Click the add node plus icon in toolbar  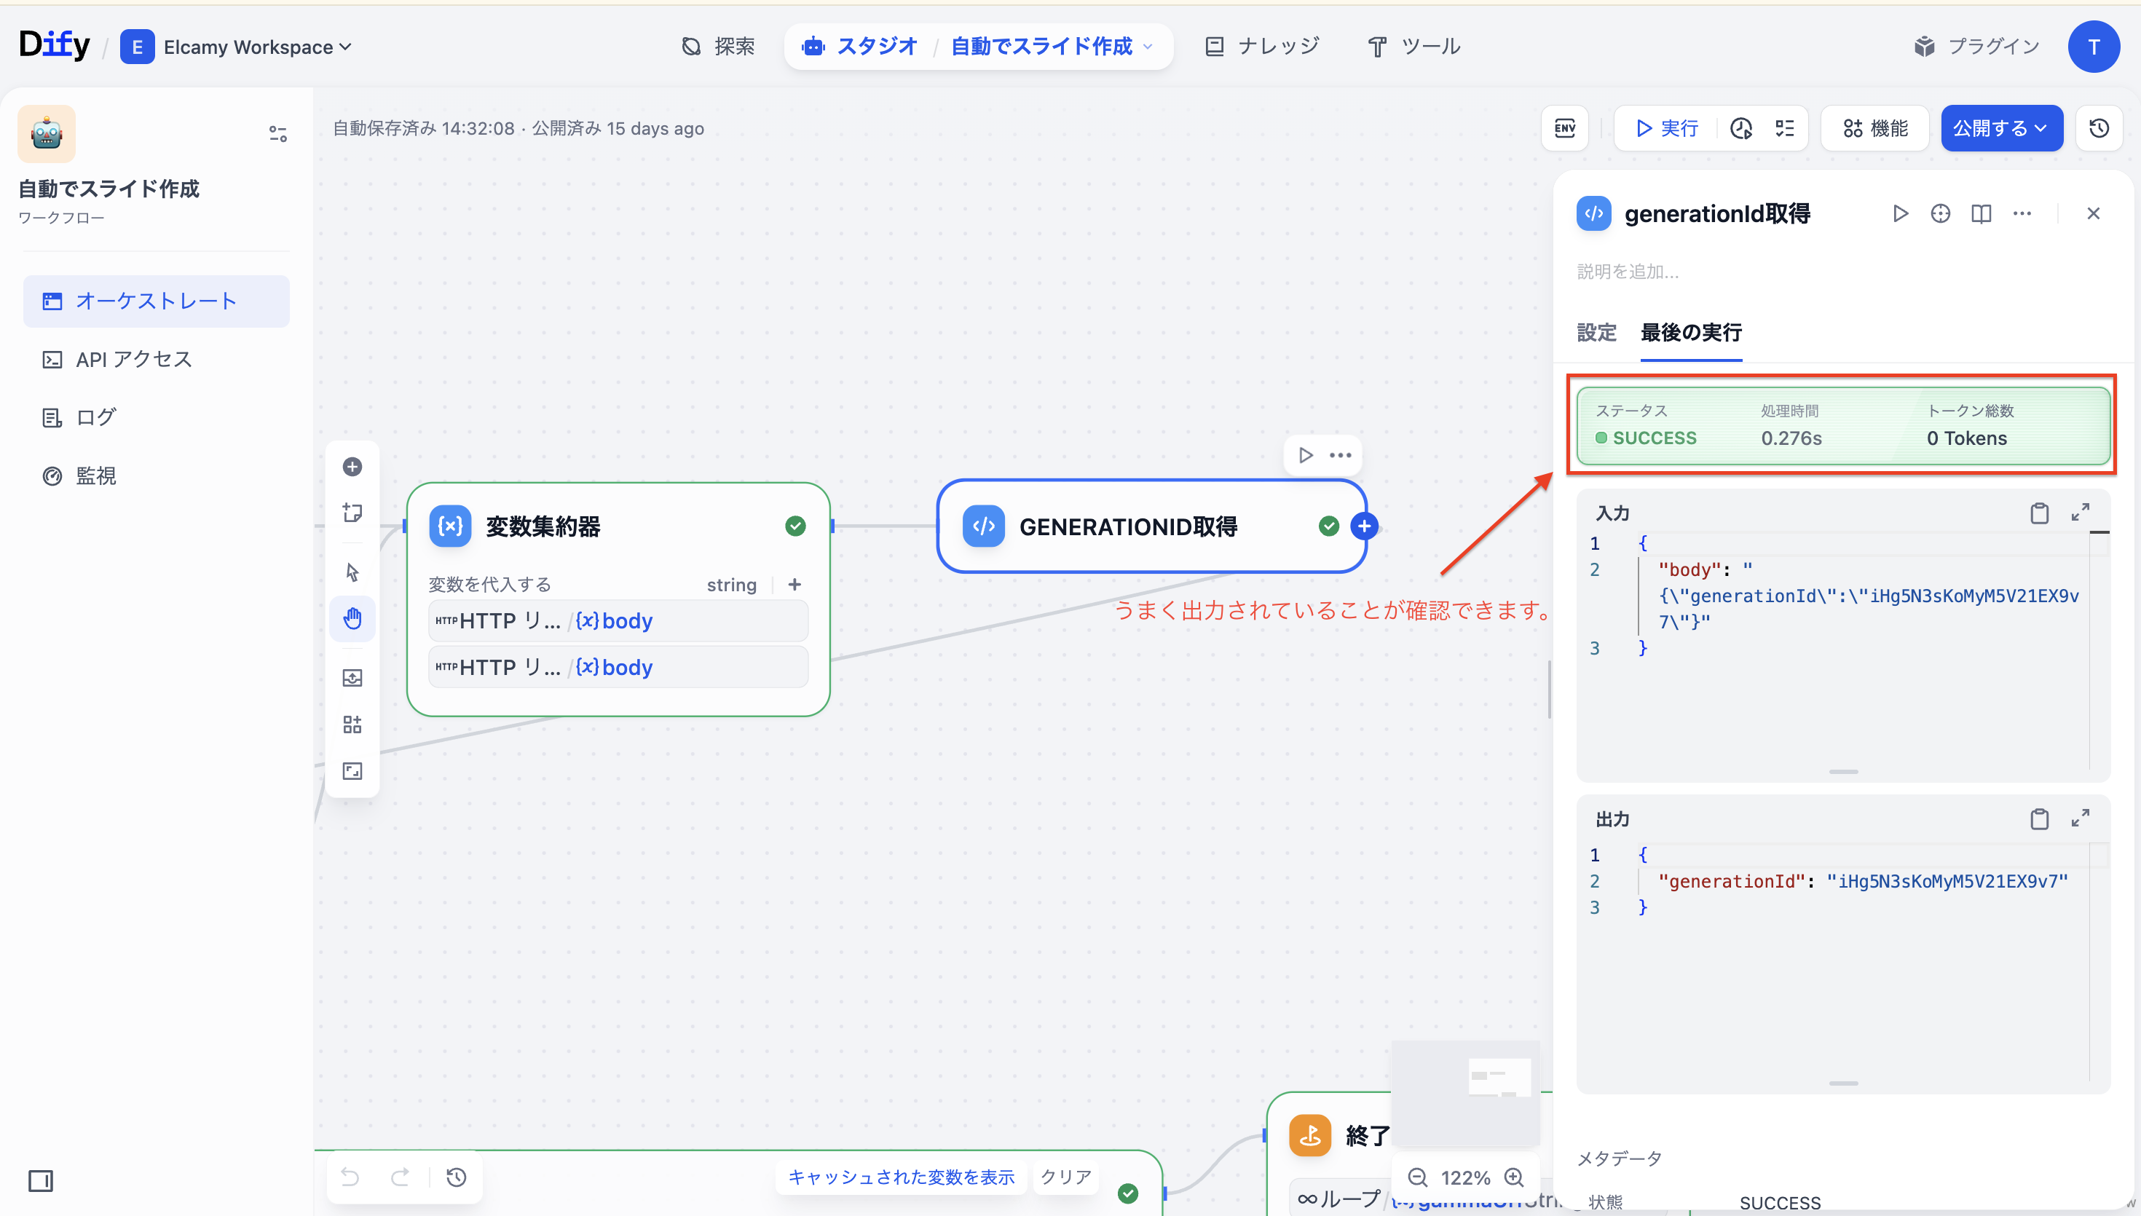352,466
